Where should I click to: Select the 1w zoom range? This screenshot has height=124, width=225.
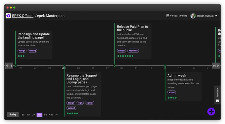[x=28, y=115]
